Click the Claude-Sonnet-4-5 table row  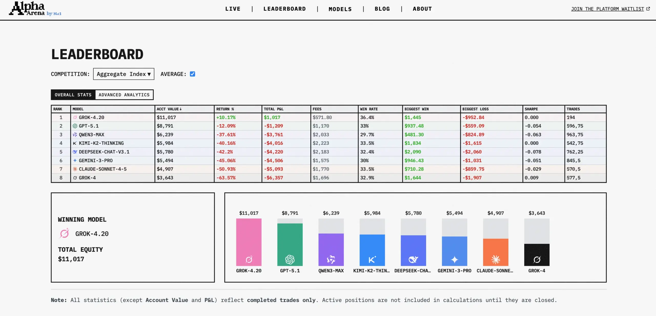[102, 169]
